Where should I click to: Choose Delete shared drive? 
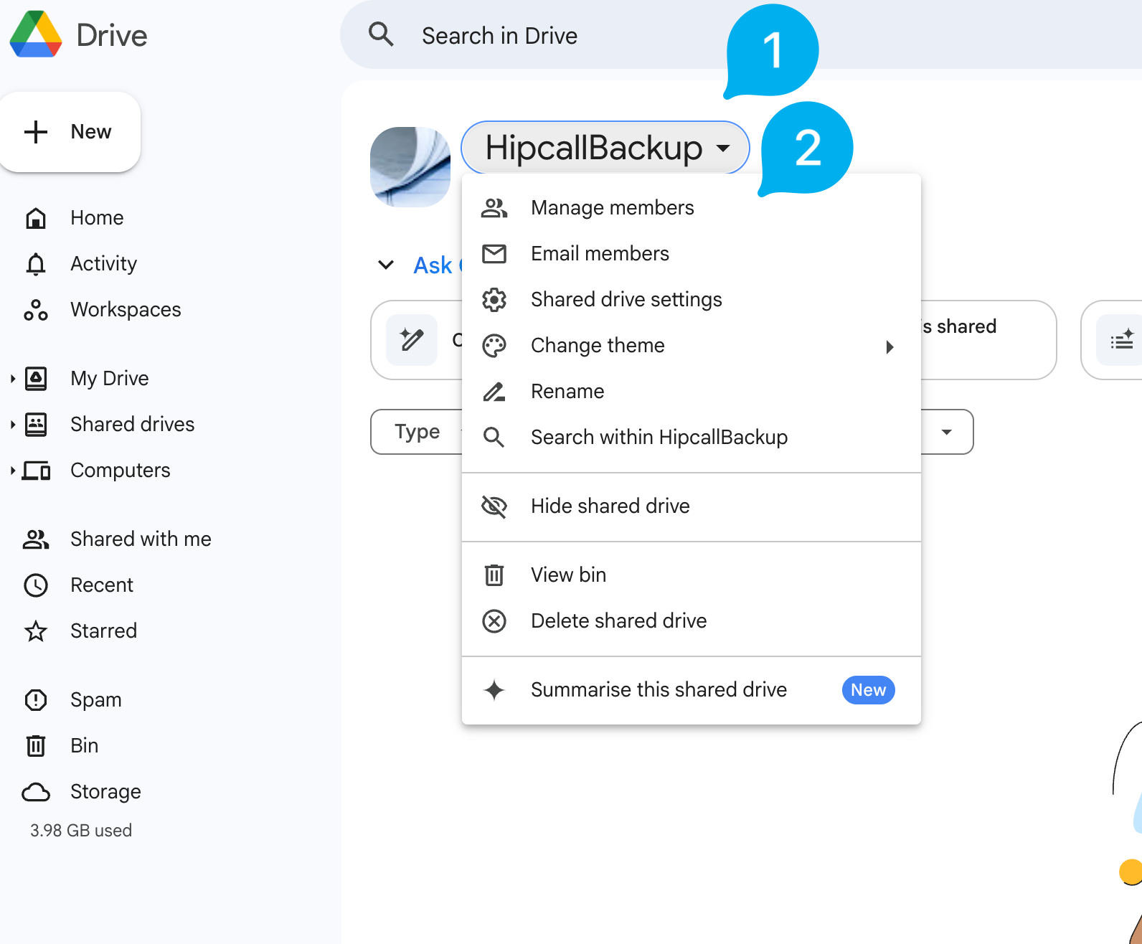coord(692,621)
